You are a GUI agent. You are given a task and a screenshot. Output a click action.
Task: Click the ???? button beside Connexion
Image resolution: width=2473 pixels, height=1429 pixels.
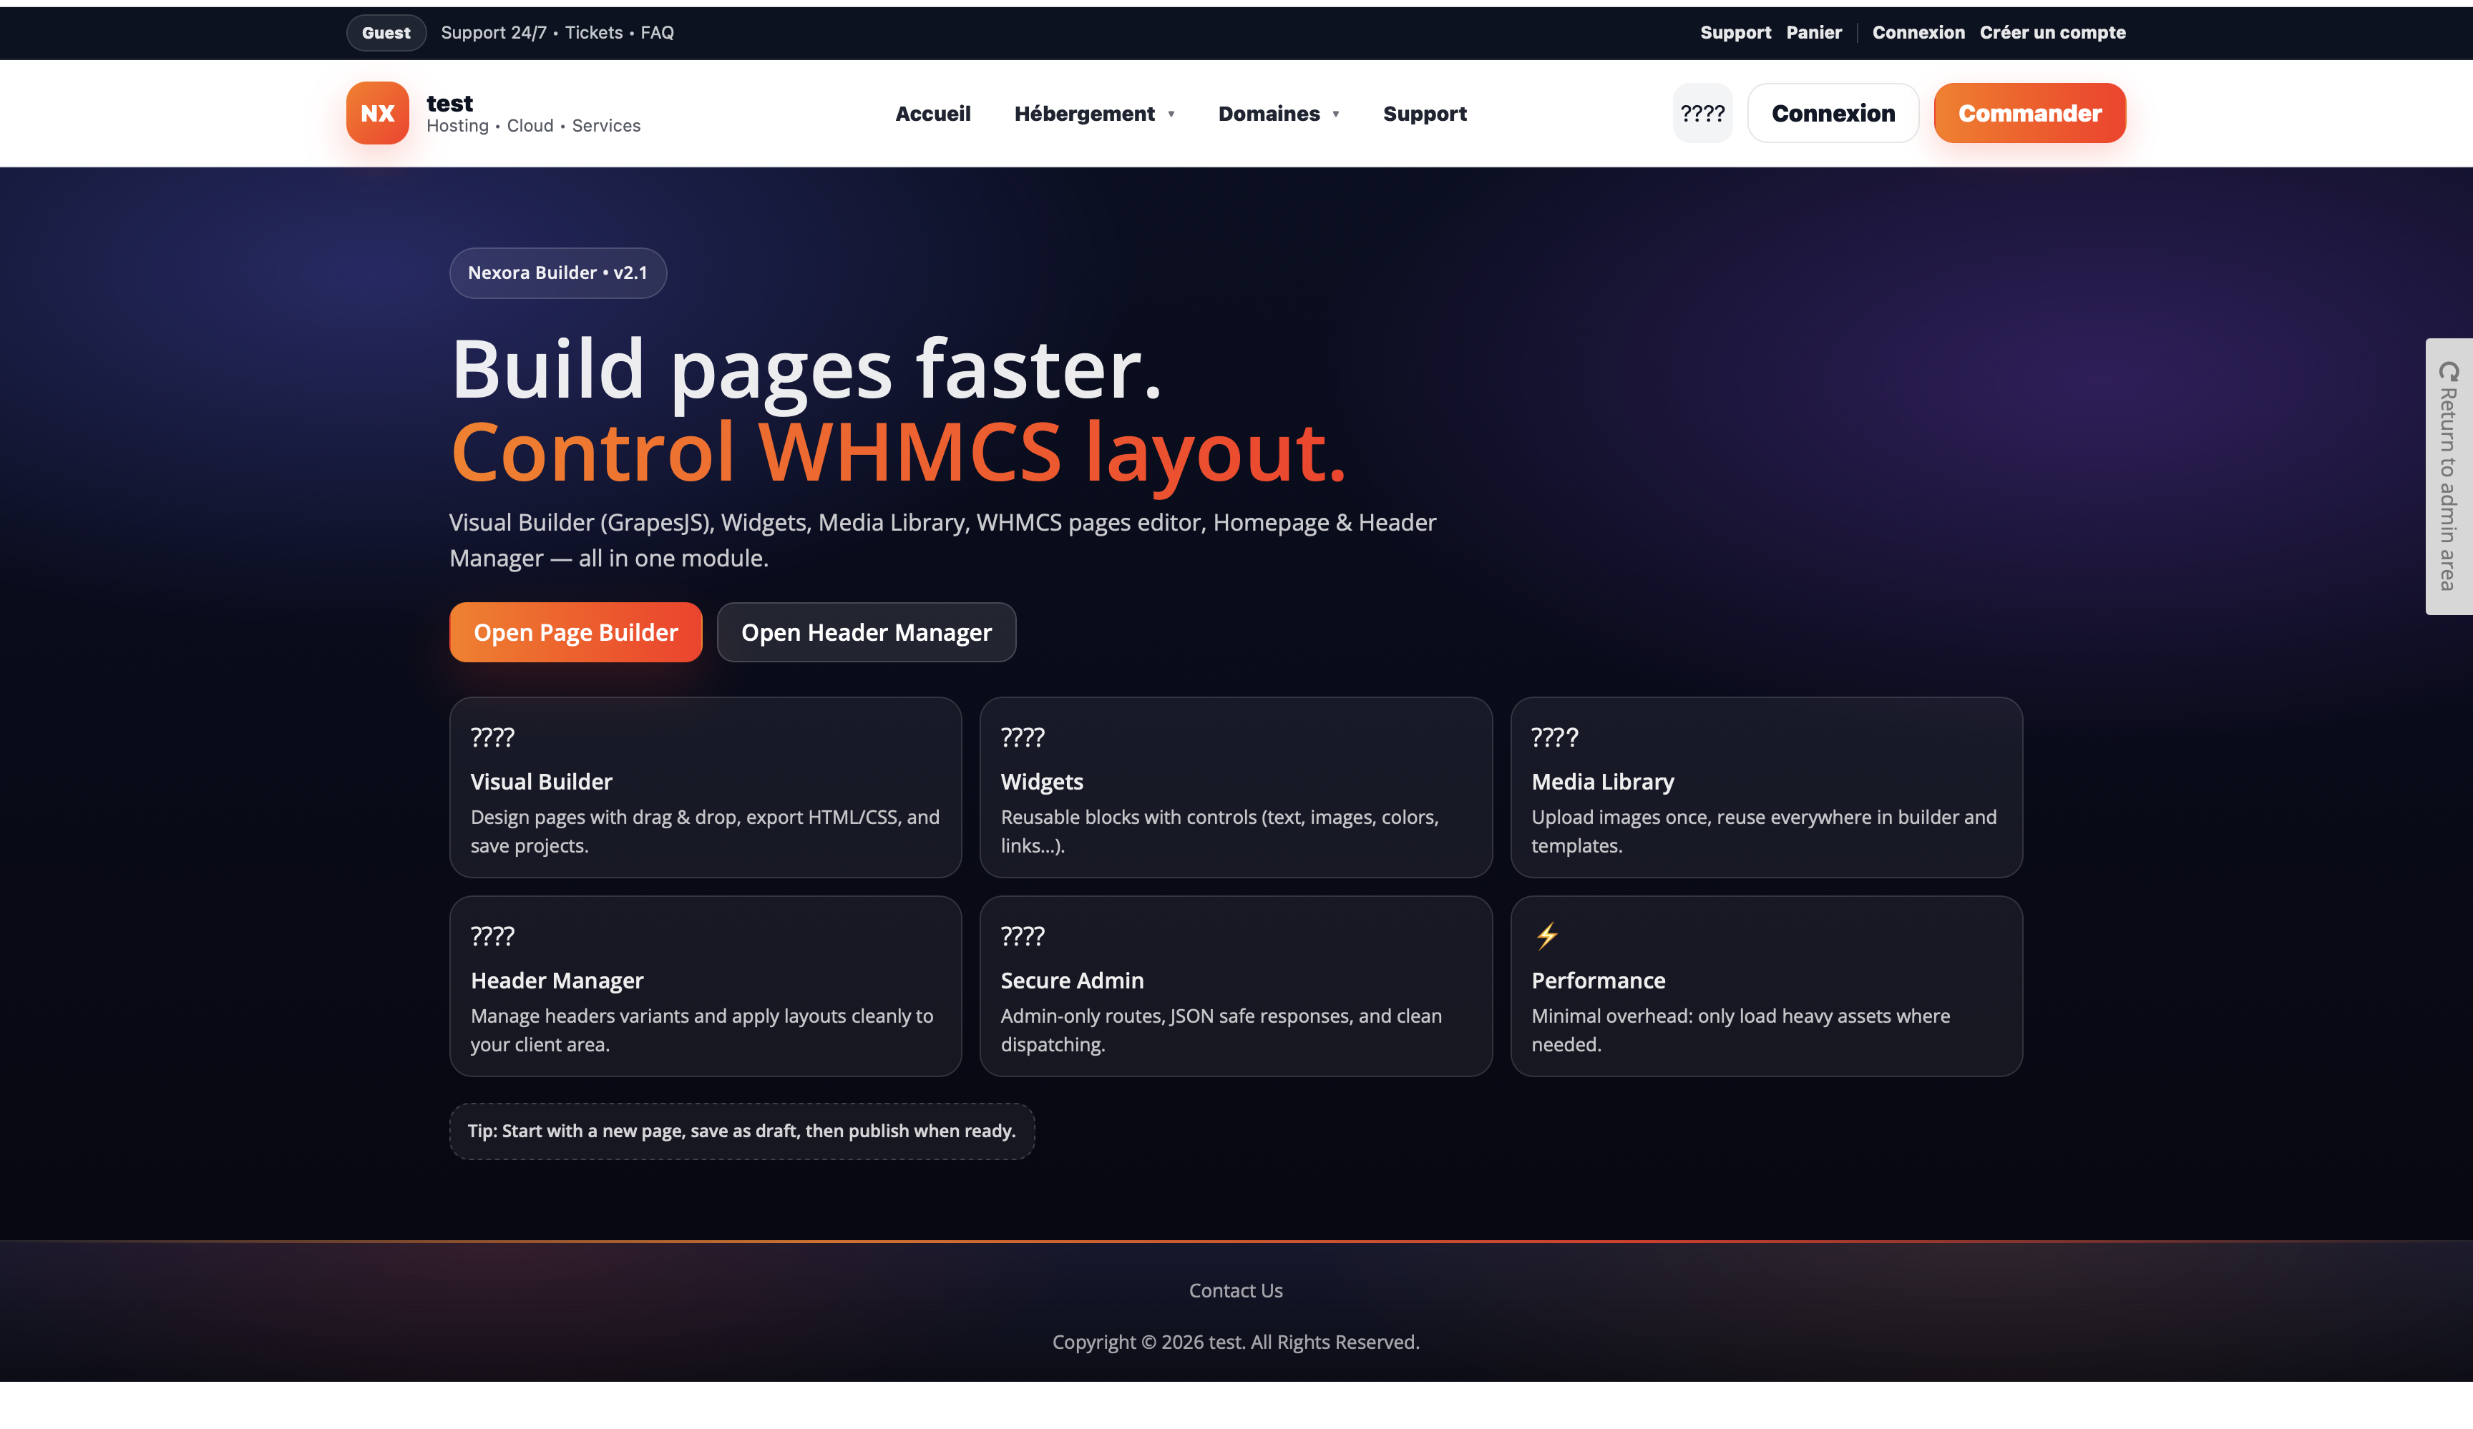1702,113
